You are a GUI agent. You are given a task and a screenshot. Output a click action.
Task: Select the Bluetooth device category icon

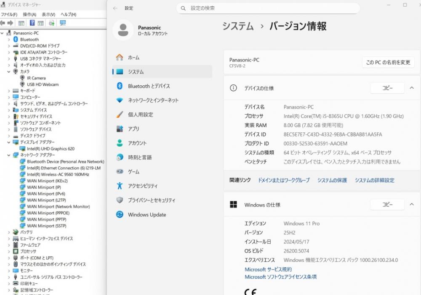(16, 40)
